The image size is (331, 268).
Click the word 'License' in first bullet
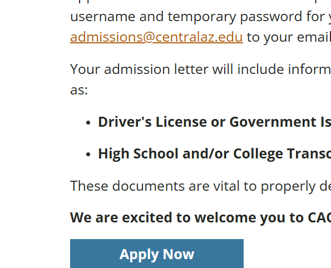click(181, 122)
